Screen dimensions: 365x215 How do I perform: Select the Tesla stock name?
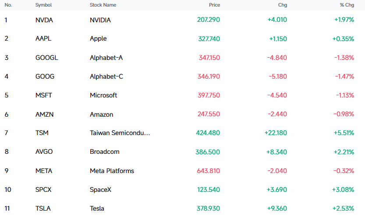(97, 208)
